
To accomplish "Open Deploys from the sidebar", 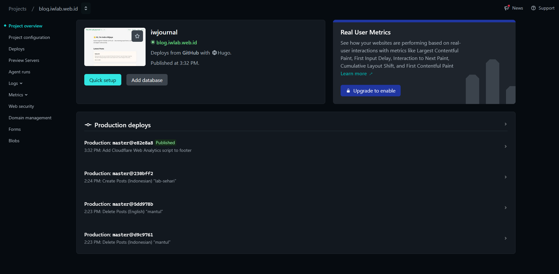I will point(16,49).
